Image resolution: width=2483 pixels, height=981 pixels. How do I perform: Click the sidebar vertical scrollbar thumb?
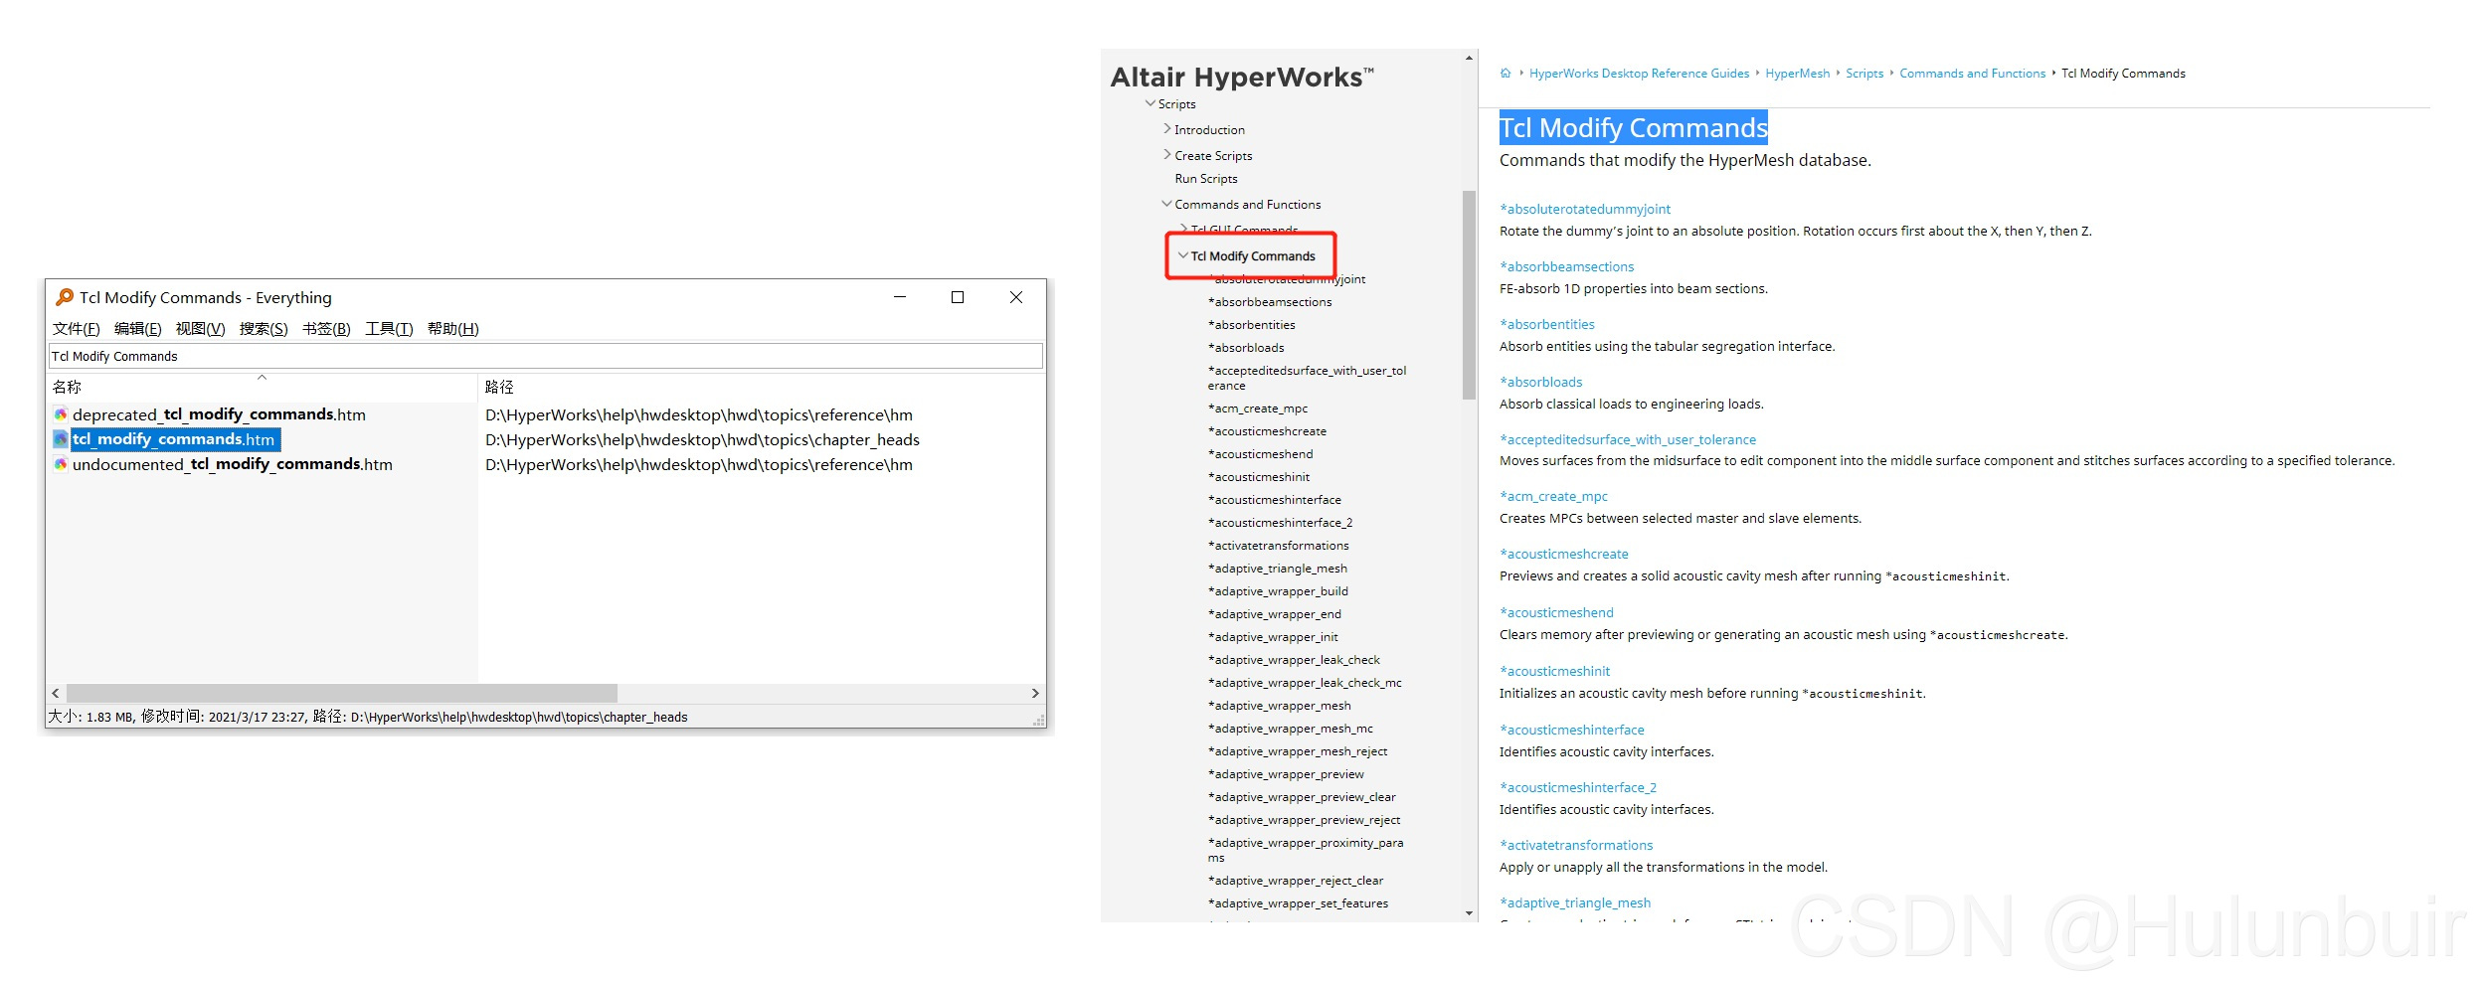pos(1470,295)
